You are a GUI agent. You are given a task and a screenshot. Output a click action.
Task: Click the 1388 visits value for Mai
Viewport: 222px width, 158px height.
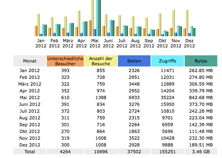101,98
